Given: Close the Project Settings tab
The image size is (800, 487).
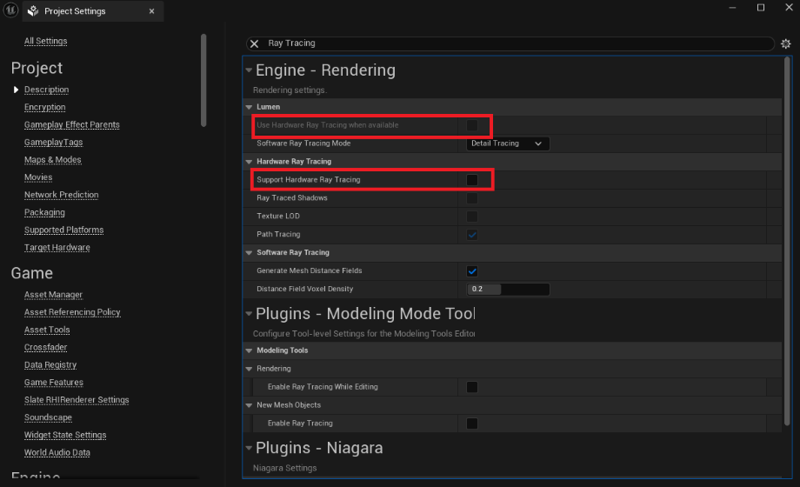Looking at the screenshot, I should coord(151,11).
